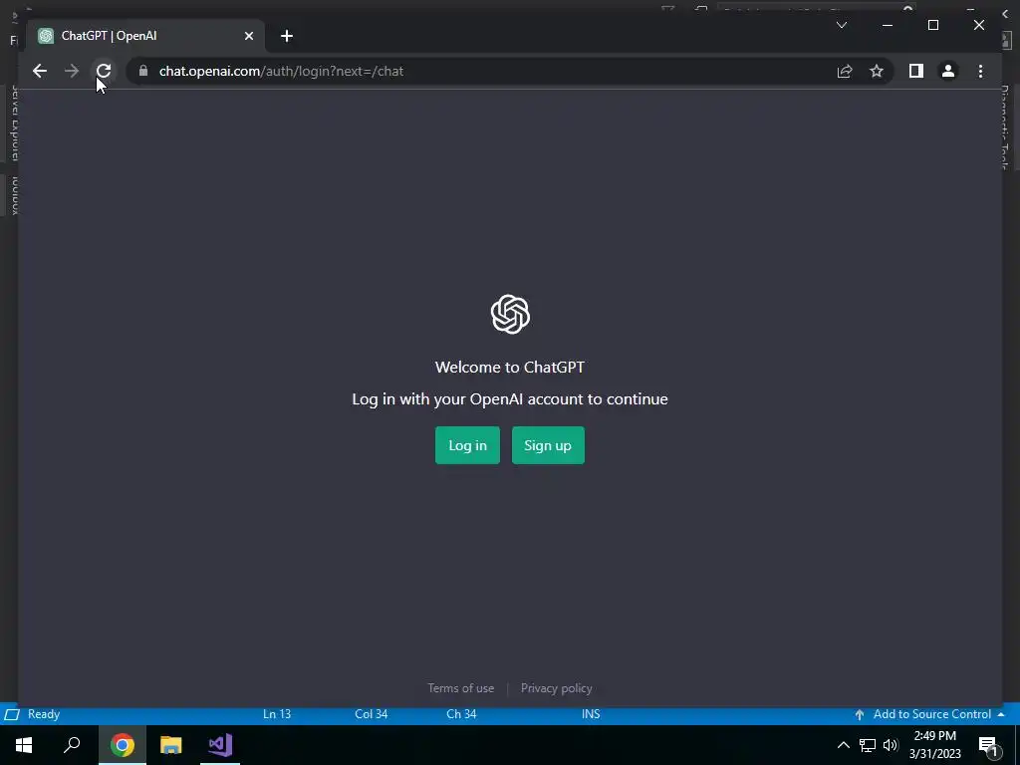Switch to Visual Studio from the taskbar
Viewport: 1020px width, 765px height.
pyautogui.click(x=220, y=745)
